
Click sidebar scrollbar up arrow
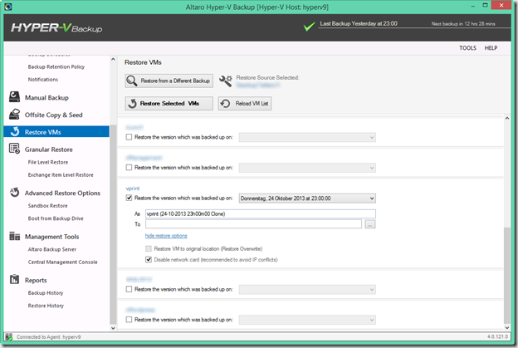click(113, 59)
